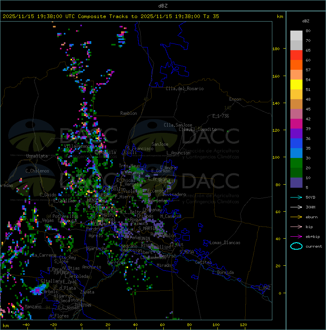The height and width of the screenshot is (330, 326).
Task: Click the 'C_Chilenos' map label
Action: (x=37, y=171)
